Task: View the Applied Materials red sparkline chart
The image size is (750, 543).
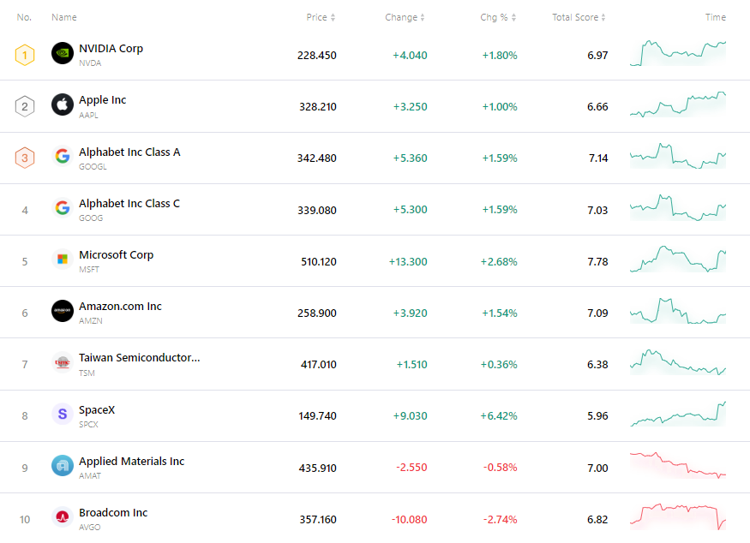Action: coord(678,465)
